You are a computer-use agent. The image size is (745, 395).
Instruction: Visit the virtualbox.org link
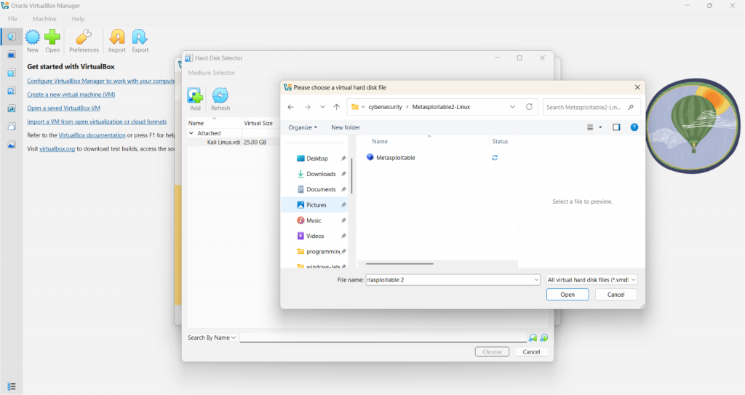coord(57,149)
